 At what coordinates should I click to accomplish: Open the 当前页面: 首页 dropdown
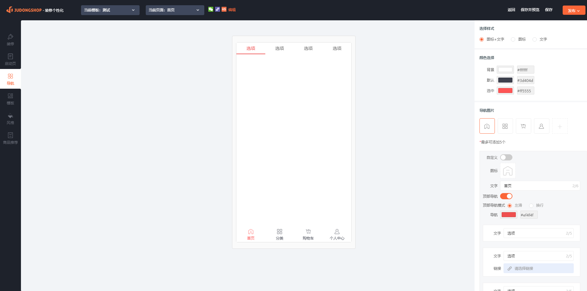coord(175,10)
